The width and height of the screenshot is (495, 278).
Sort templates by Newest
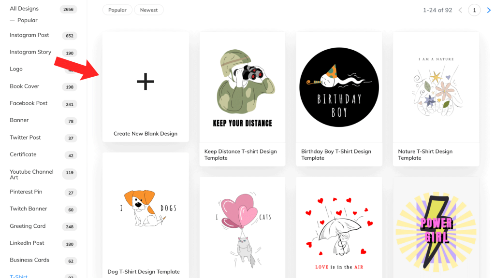149,10
